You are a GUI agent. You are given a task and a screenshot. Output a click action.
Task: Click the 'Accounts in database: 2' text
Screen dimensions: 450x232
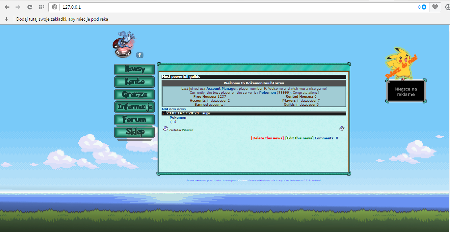click(210, 101)
